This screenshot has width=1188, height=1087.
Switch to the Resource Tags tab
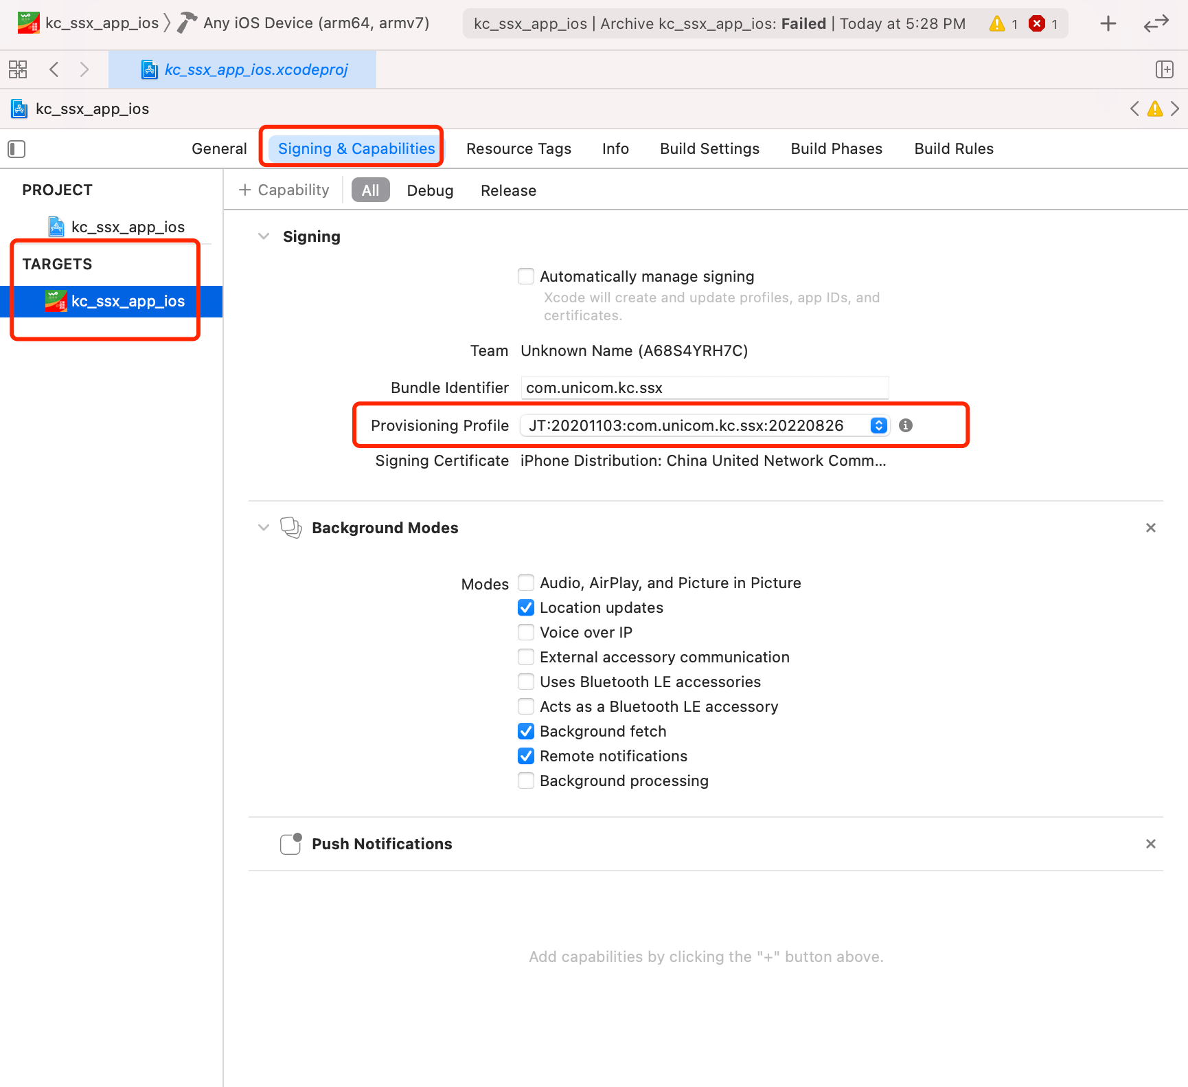[x=518, y=149]
